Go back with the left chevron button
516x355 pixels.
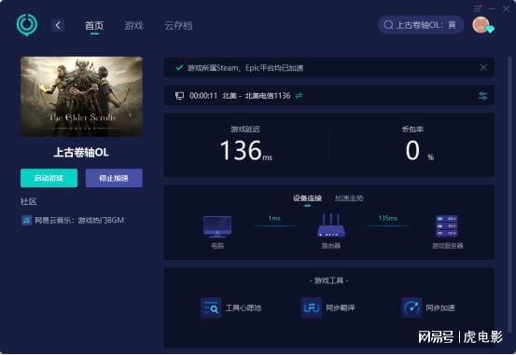pos(58,25)
